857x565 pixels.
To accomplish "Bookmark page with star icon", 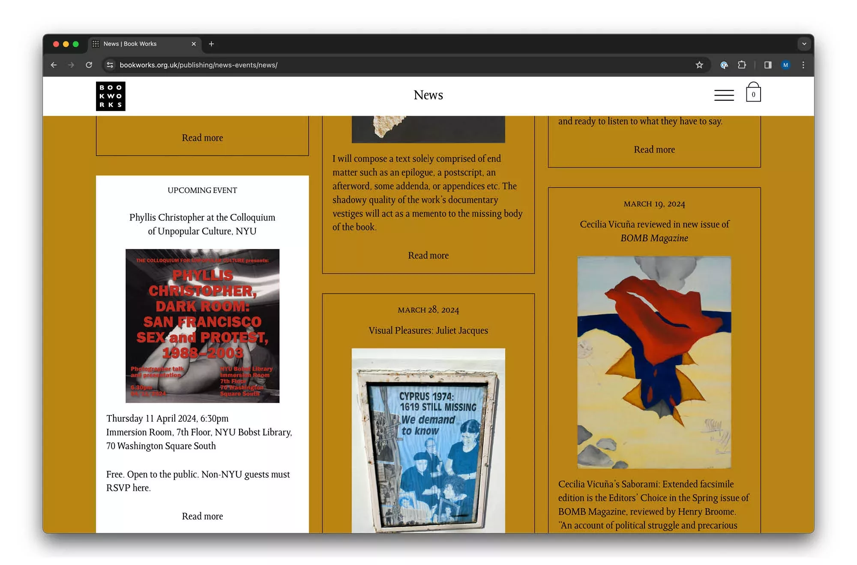I will click(x=699, y=65).
